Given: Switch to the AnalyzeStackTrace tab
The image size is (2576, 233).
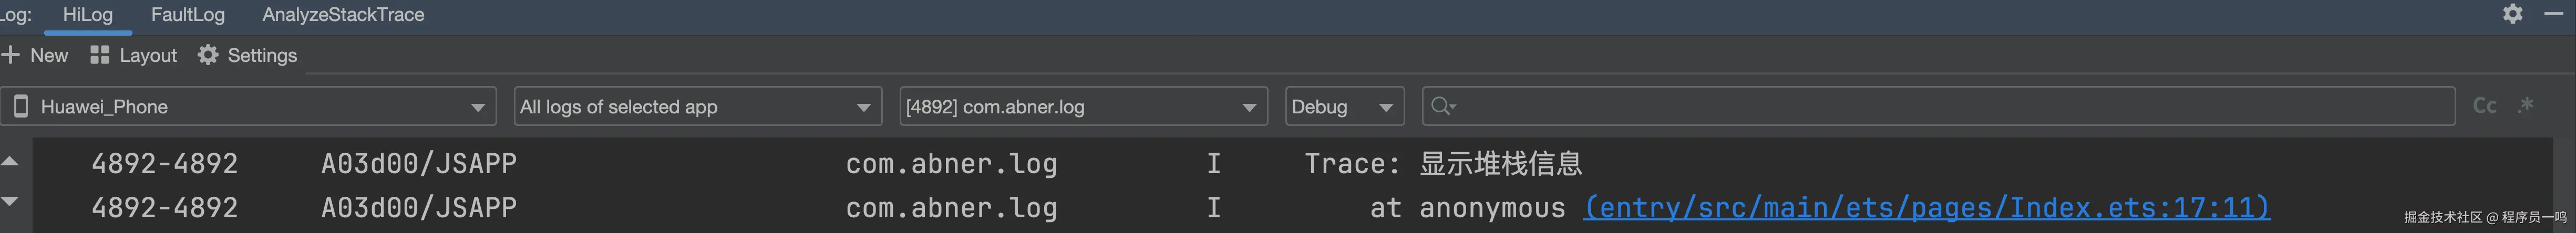Looking at the screenshot, I should coord(343,15).
